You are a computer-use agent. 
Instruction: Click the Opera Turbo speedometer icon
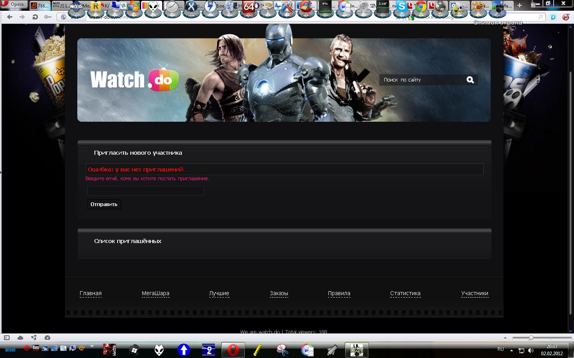[x=47, y=338]
